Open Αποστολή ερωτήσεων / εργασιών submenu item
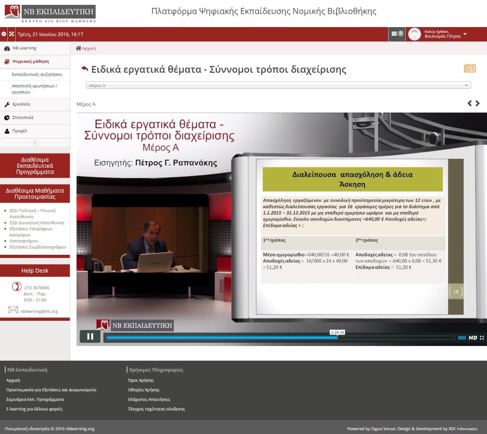The image size is (487, 434). [34, 89]
